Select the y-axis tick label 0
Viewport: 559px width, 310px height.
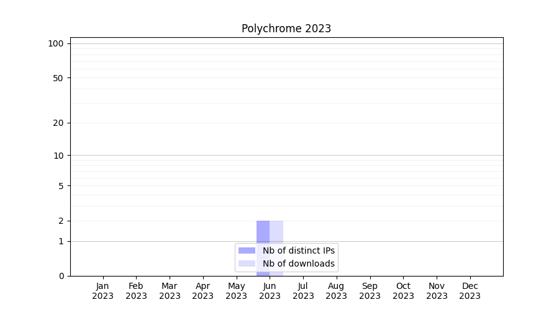[x=61, y=276]
